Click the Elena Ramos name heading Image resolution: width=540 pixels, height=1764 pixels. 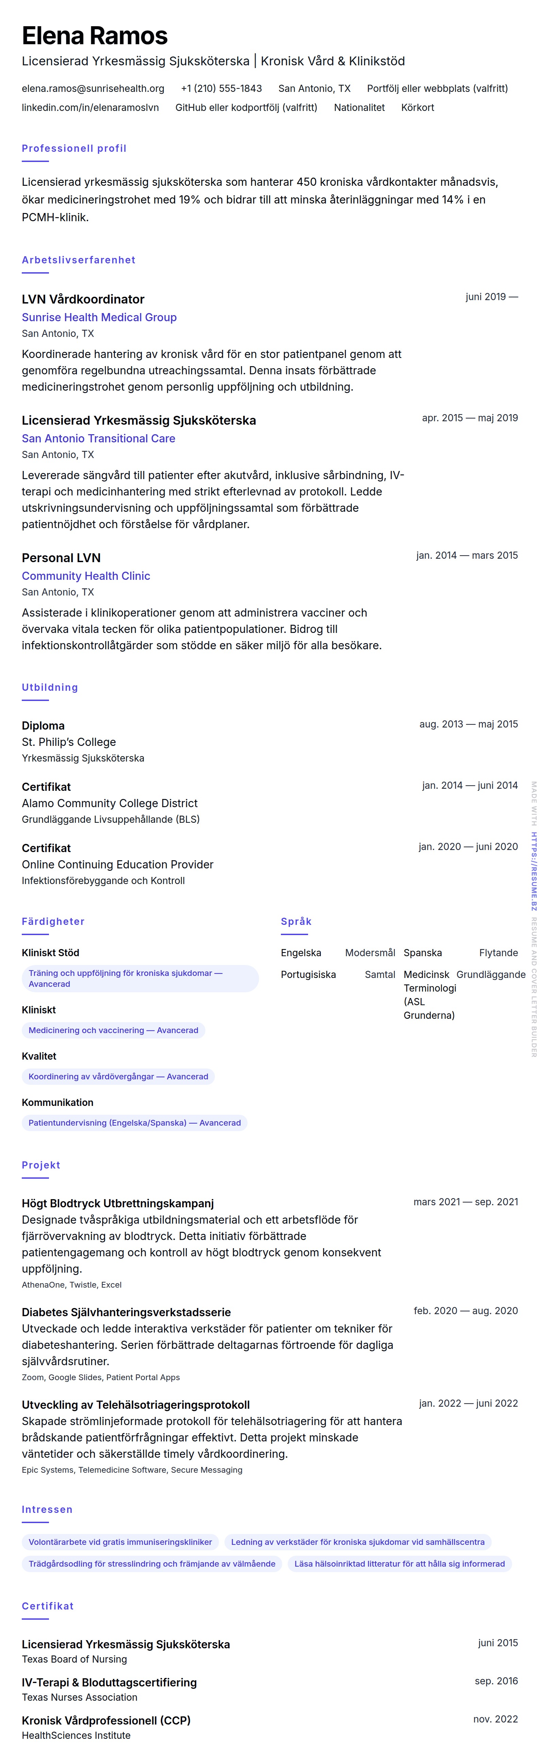pos(95,36)
